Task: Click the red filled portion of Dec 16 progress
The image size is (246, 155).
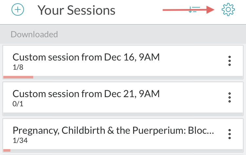Action: 18,77
